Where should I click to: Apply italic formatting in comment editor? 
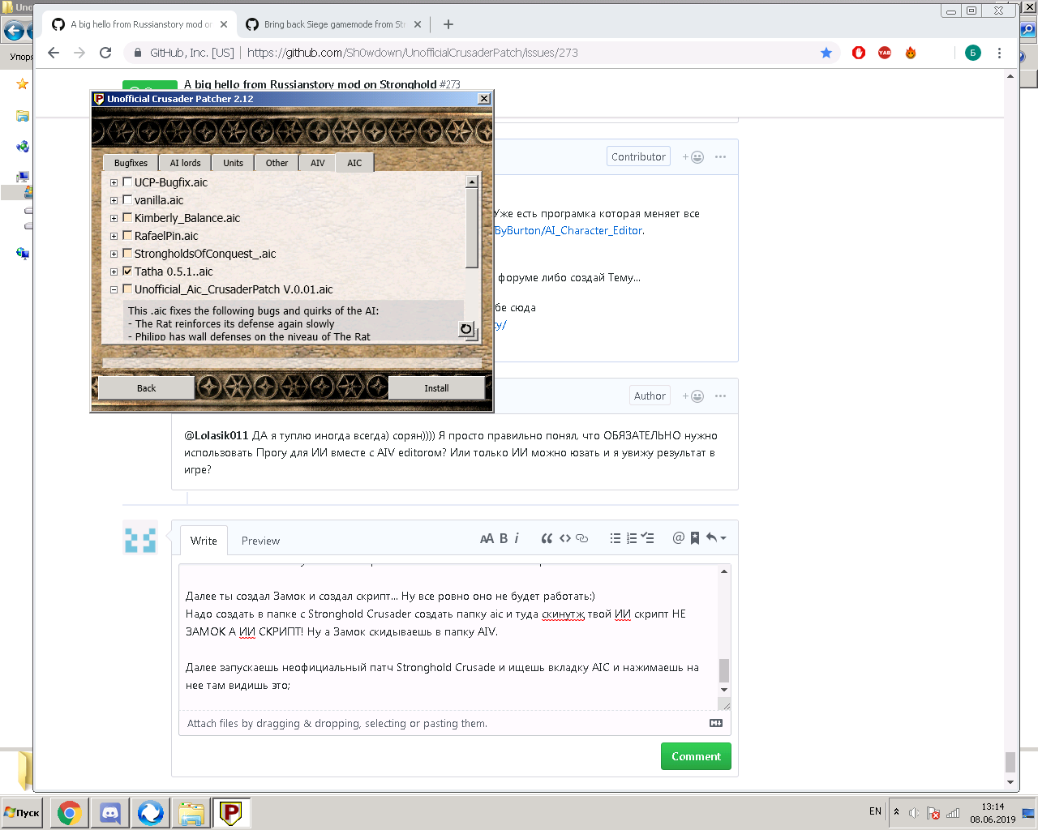(517, 538)
